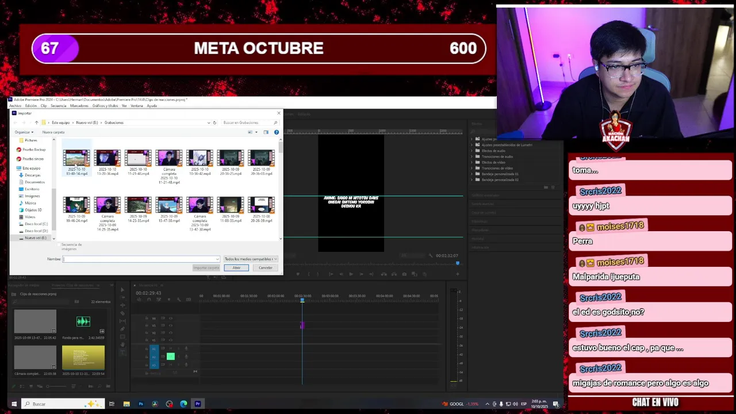
Task: Open the Clip menu in Premiere
Action: tap(43, 106)
